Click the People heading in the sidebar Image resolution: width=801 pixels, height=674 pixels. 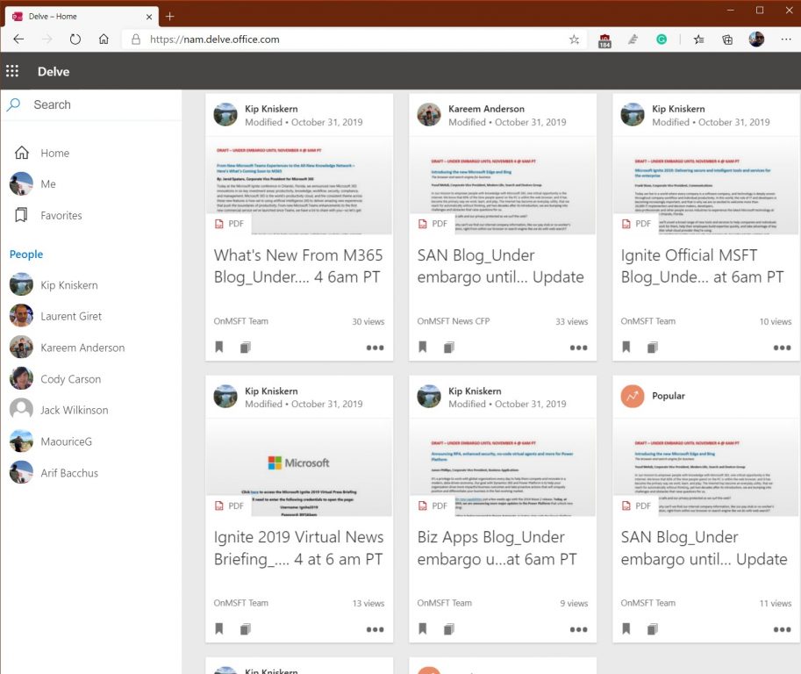26,254
